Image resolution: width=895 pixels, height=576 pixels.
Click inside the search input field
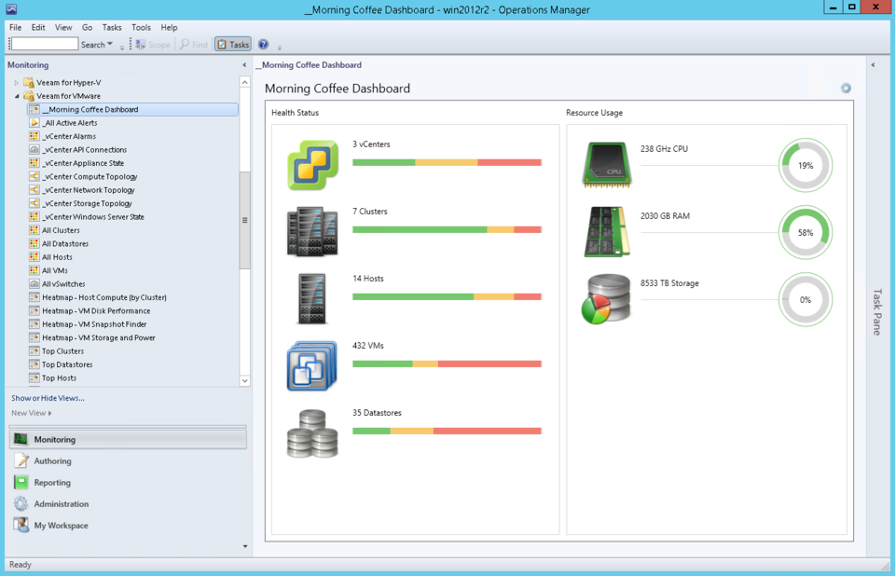(x=45, y=44)
